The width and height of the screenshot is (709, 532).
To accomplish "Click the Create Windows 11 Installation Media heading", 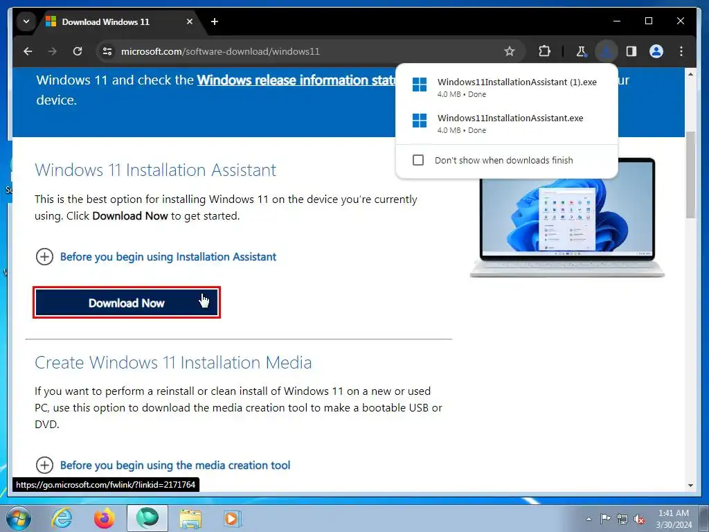I will click(173, 363).
